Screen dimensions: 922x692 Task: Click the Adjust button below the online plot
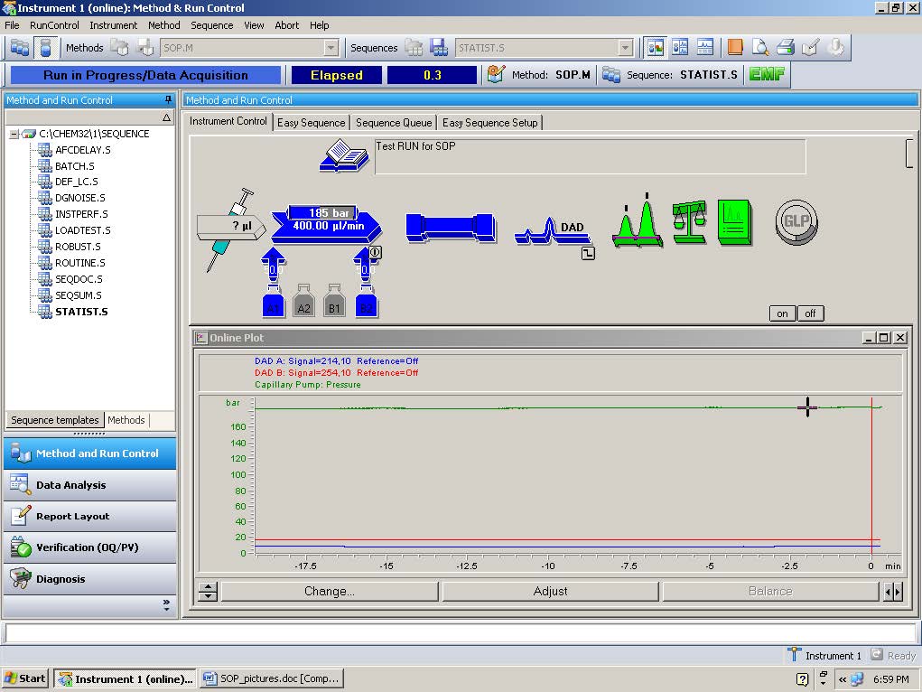pos(549,591)
